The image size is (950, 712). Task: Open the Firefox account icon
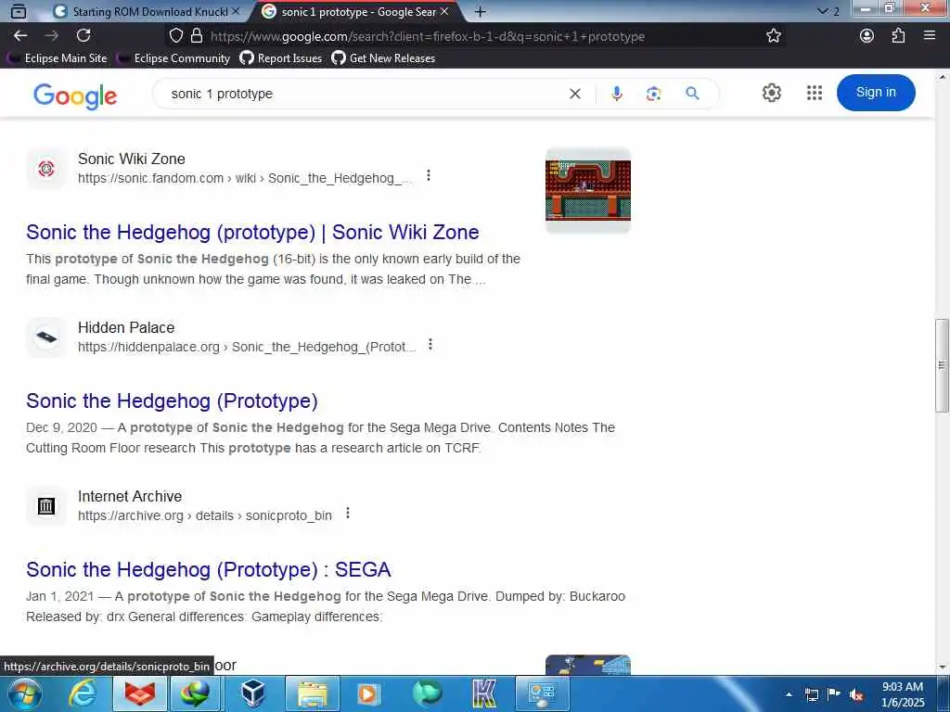tap(867, 36)
